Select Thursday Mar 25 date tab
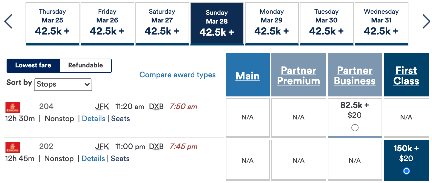This screenshot has height=183, width=432. click(x=52, y=23)
